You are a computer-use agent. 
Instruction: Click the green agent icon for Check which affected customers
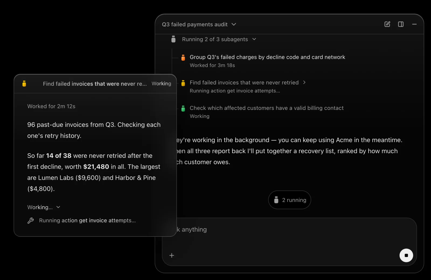click(183, 109)
